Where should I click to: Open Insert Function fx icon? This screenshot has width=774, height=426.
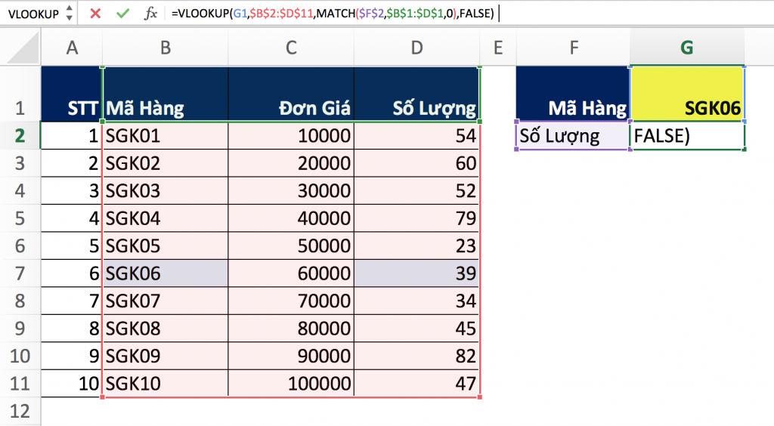(150, 13)
